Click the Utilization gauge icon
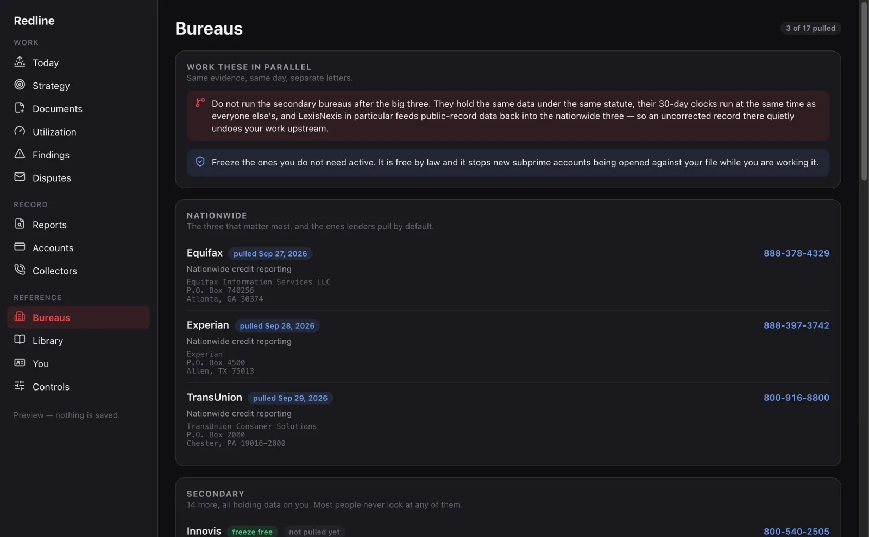Screen dimensions: 869x537 click(20, 131)
